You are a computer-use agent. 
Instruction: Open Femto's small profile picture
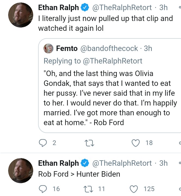48,48
